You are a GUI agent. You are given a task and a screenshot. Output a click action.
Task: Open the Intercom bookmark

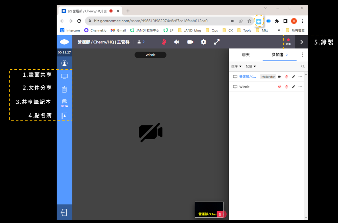pyautogui.click(x=70, y=30)
